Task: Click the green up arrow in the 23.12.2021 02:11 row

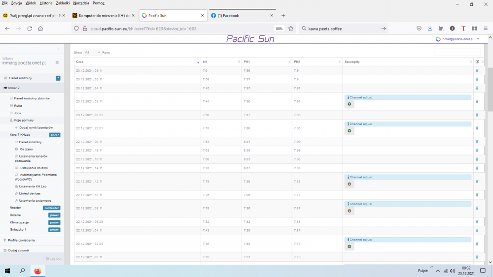Action: pos(349,104)
